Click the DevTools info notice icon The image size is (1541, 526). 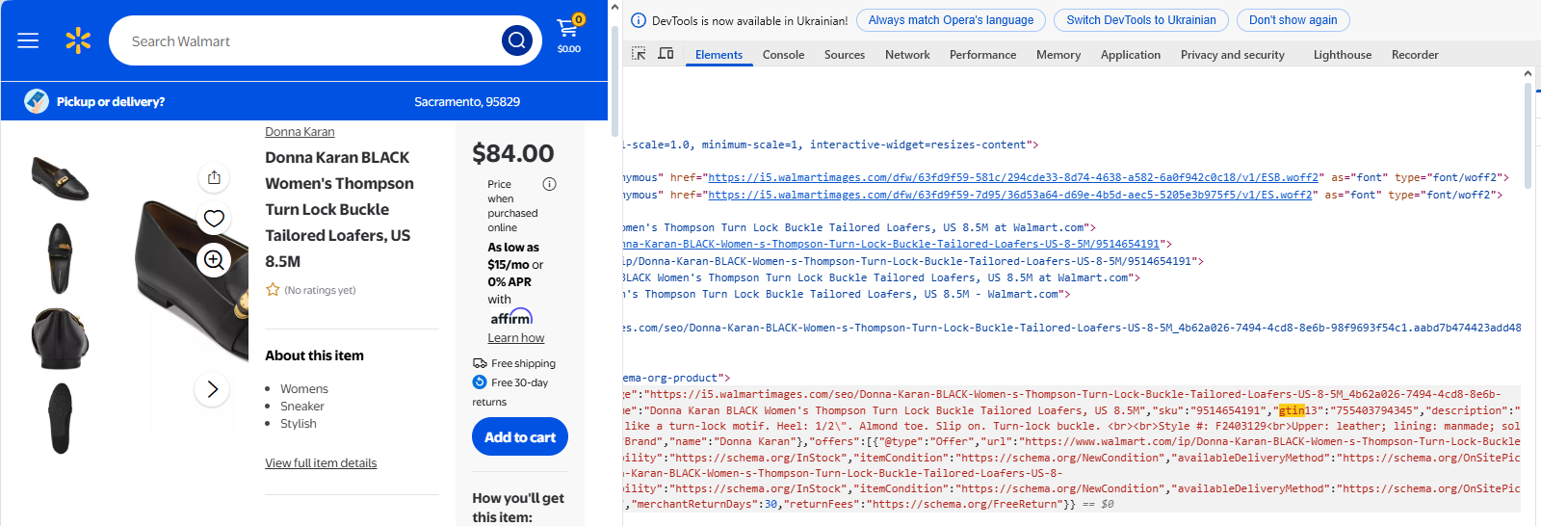pyautogui.click(x=639, y=20)
